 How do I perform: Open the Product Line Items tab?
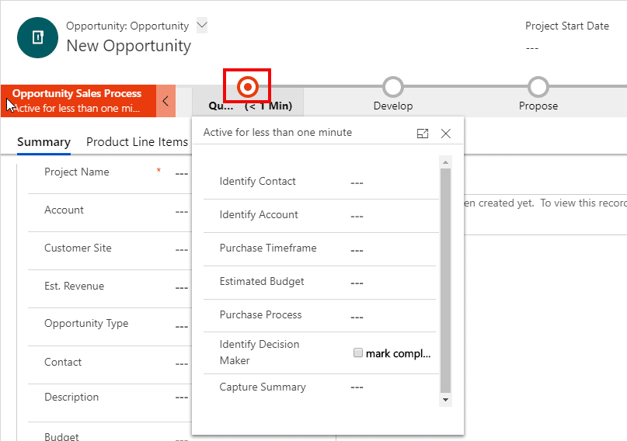(x=137, y=142)
